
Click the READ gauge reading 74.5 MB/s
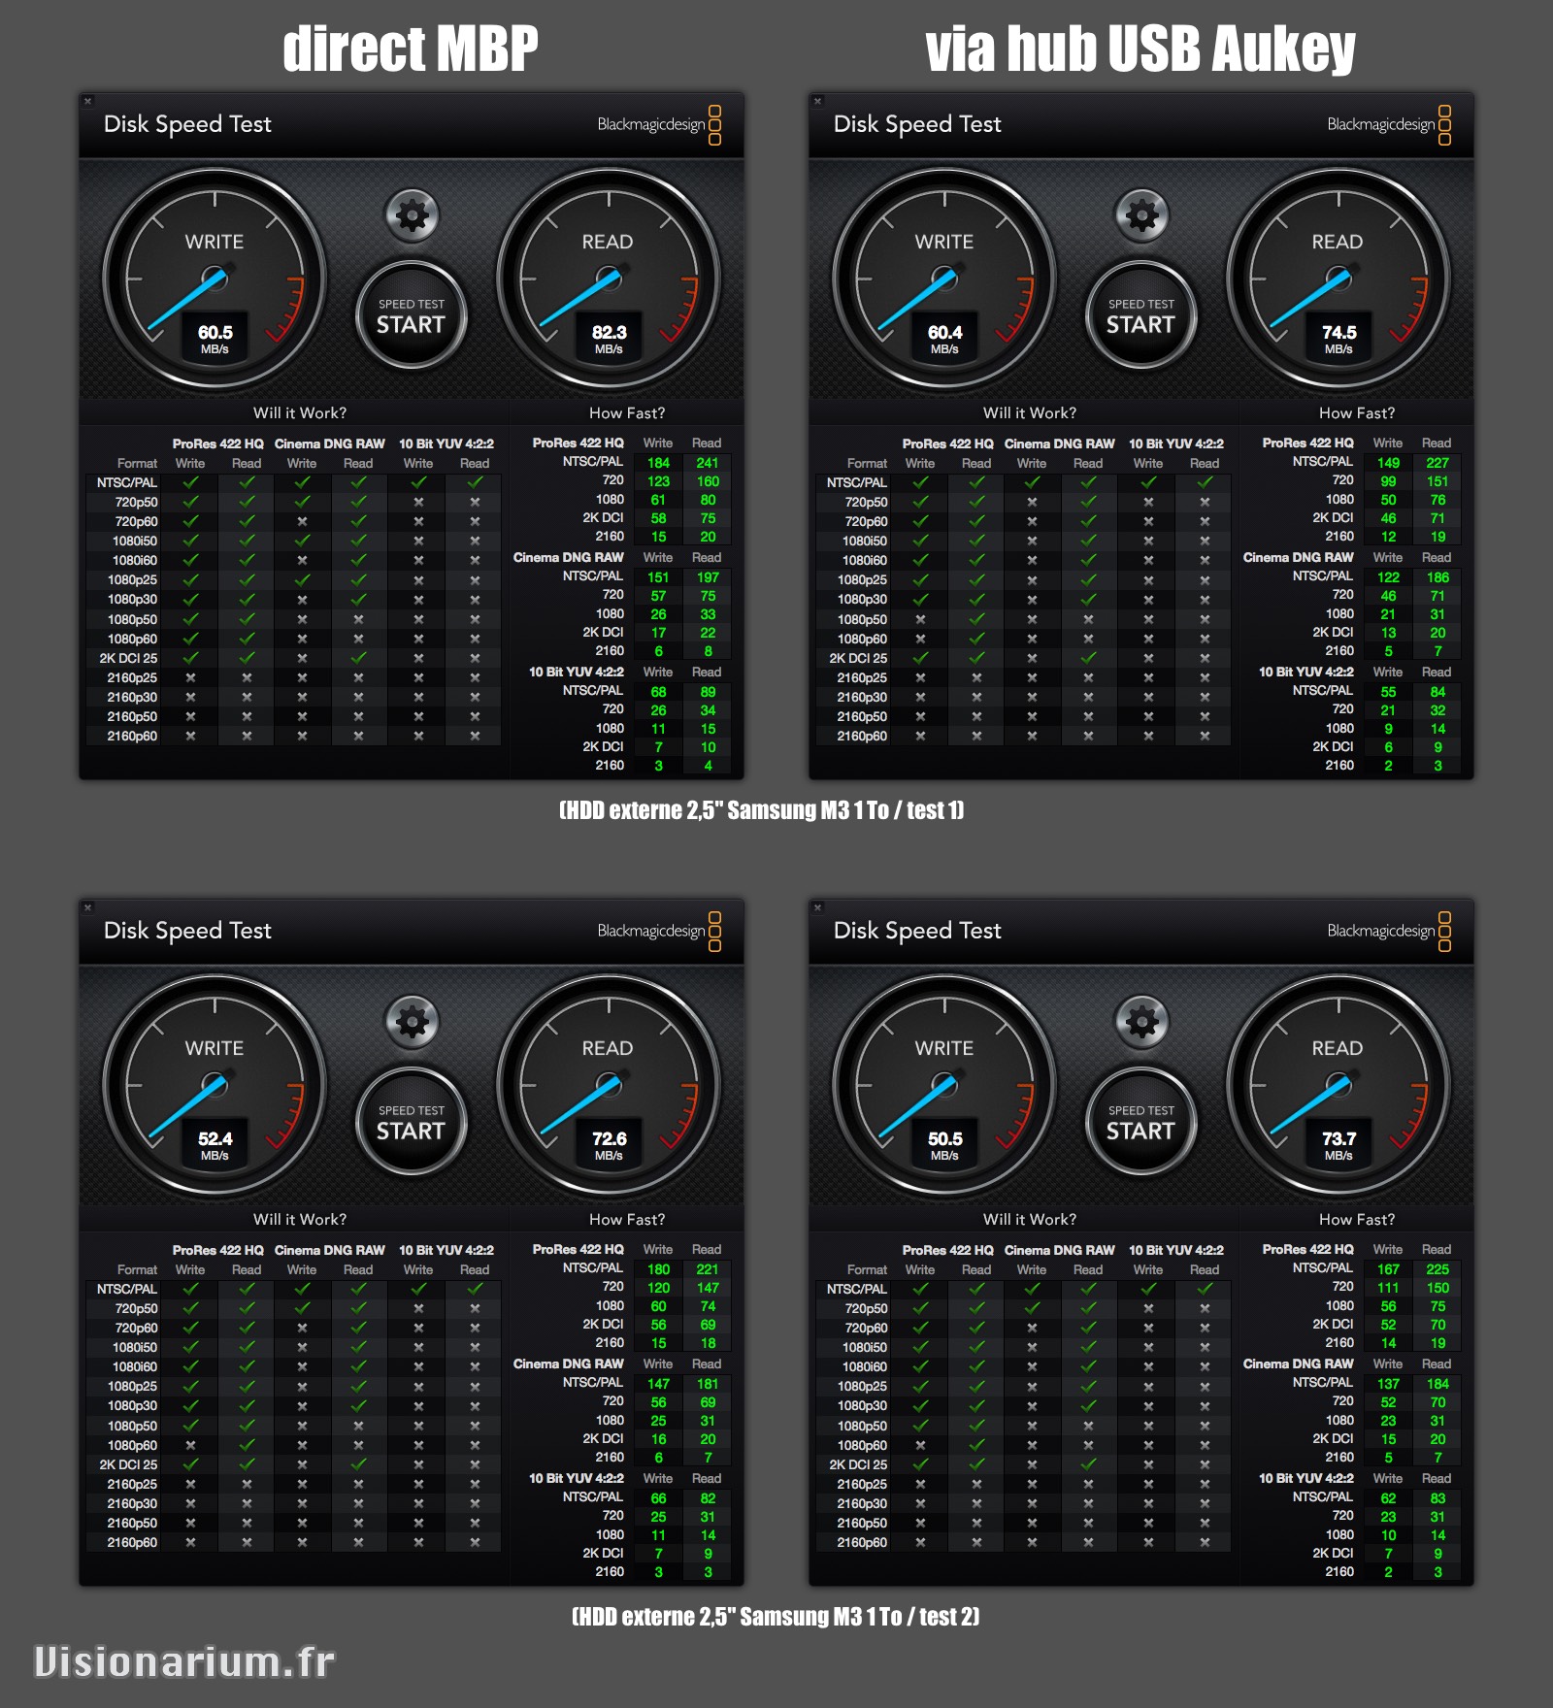tap(1338, 279)
